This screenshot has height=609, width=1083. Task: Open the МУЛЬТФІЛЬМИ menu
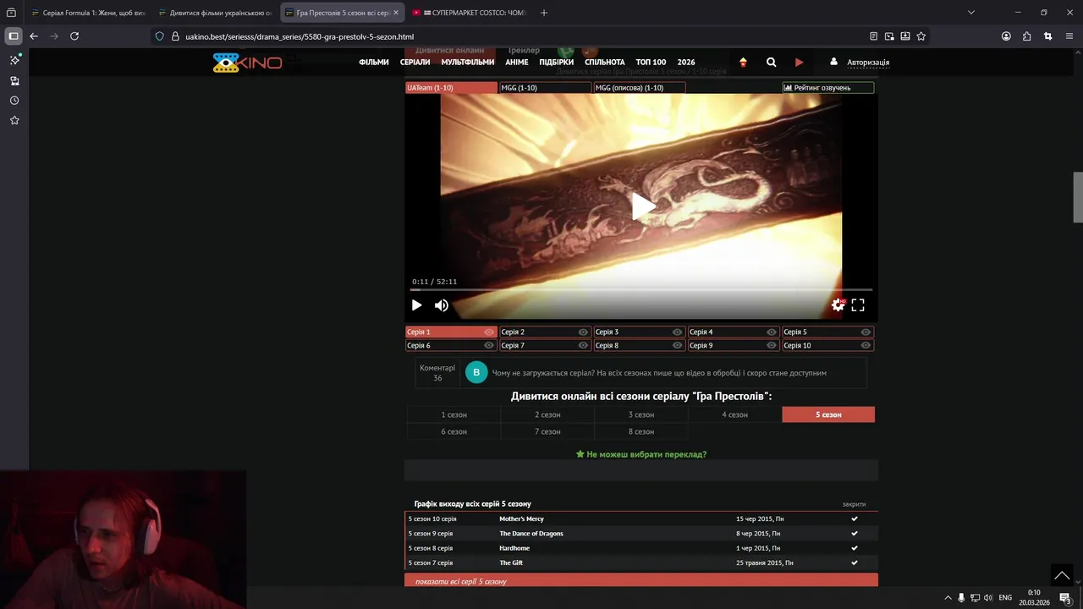point(468,62)
